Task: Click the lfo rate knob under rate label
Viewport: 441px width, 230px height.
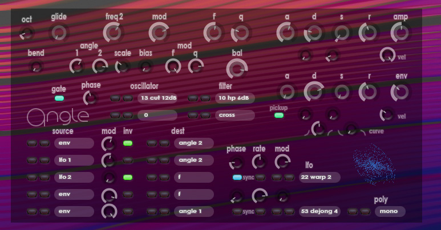Action: tap(259, 162)
